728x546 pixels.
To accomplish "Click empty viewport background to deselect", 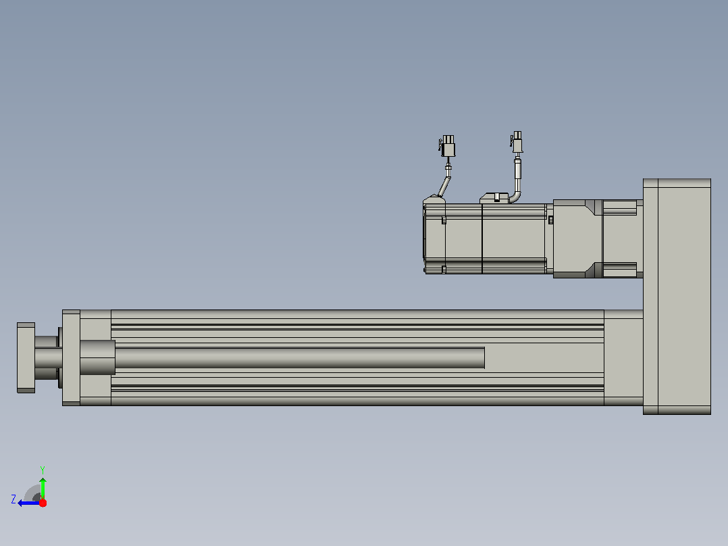I will coord(232,139).
